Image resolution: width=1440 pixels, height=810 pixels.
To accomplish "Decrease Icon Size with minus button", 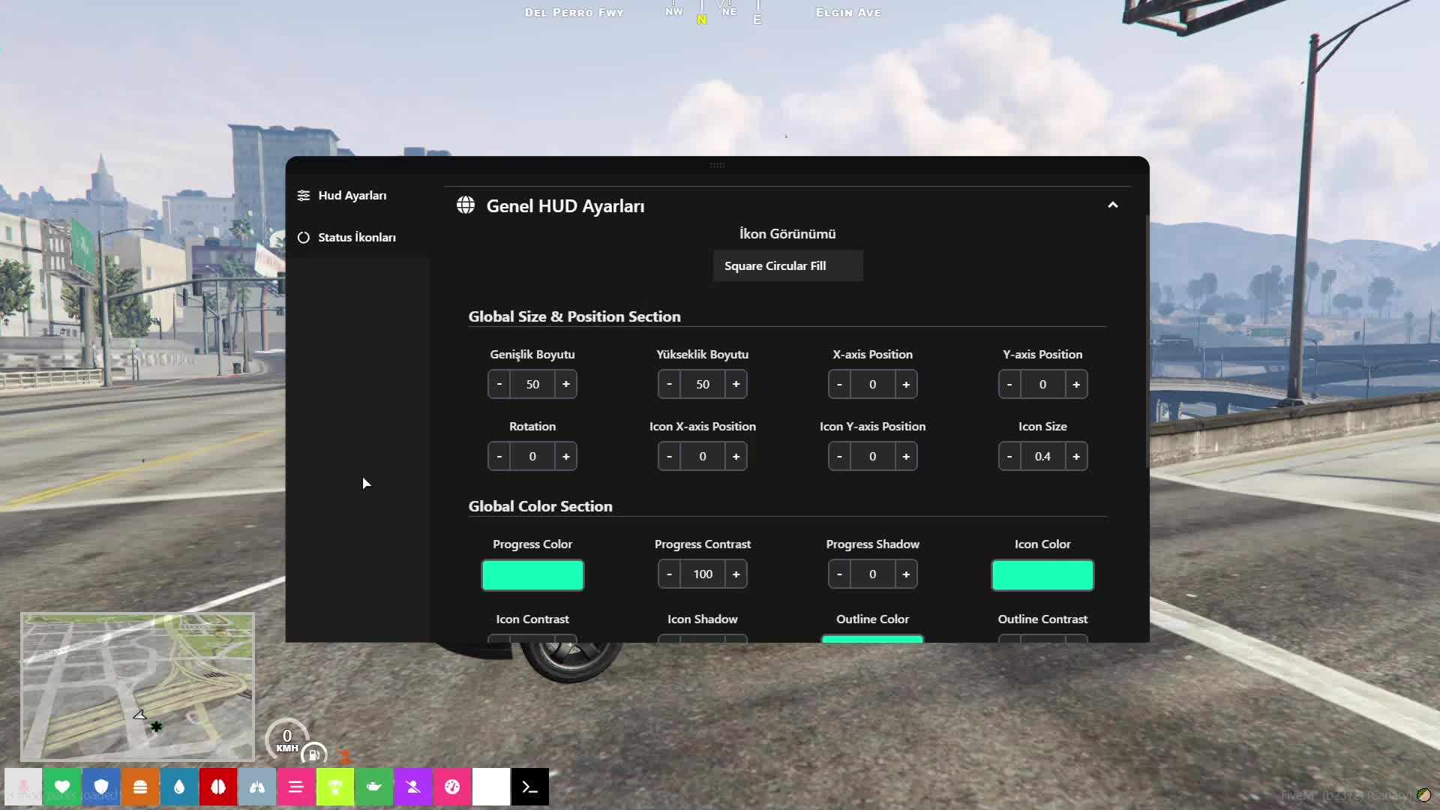I will click(x=1009, y=456).
